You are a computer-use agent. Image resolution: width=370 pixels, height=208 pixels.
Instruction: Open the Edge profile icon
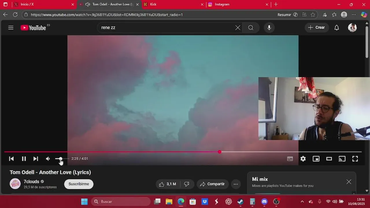coord(344,14)
